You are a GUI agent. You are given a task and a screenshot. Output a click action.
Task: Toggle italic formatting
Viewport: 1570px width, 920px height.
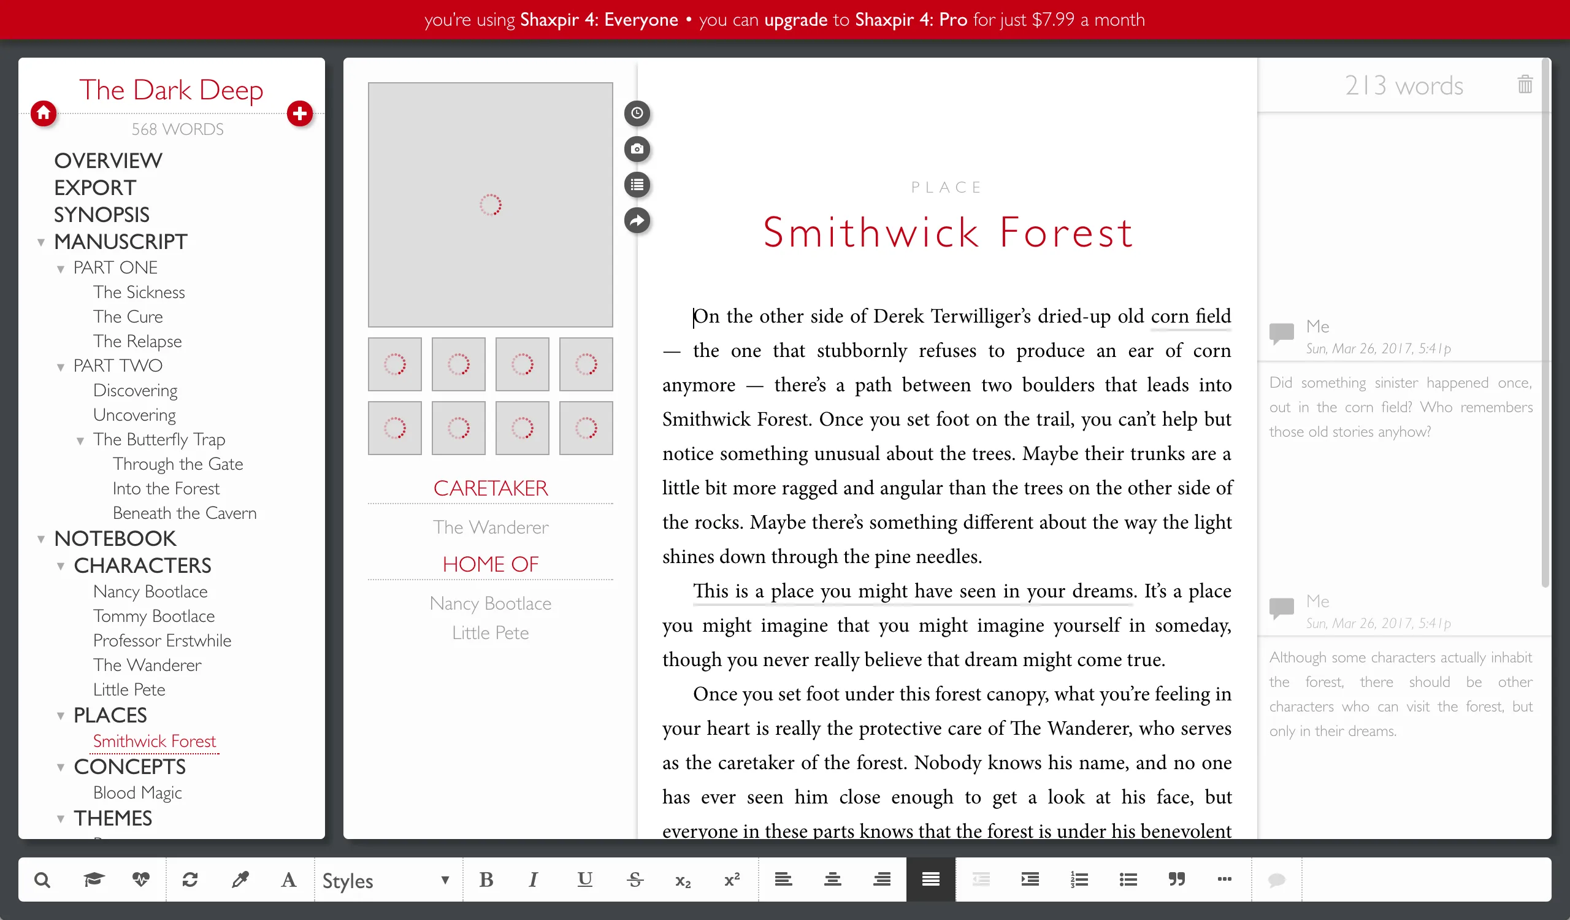pos(534,880)
